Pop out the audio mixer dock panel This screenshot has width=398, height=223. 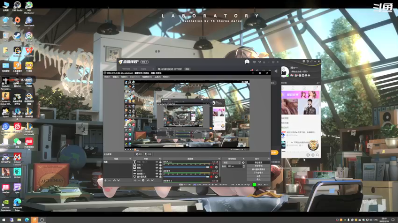[x=219, y=159]
